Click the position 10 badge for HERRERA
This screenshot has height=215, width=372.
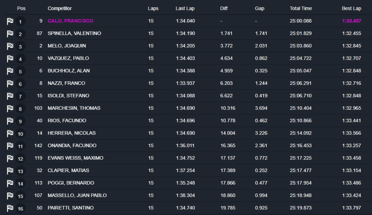click(x=20, y=134)
